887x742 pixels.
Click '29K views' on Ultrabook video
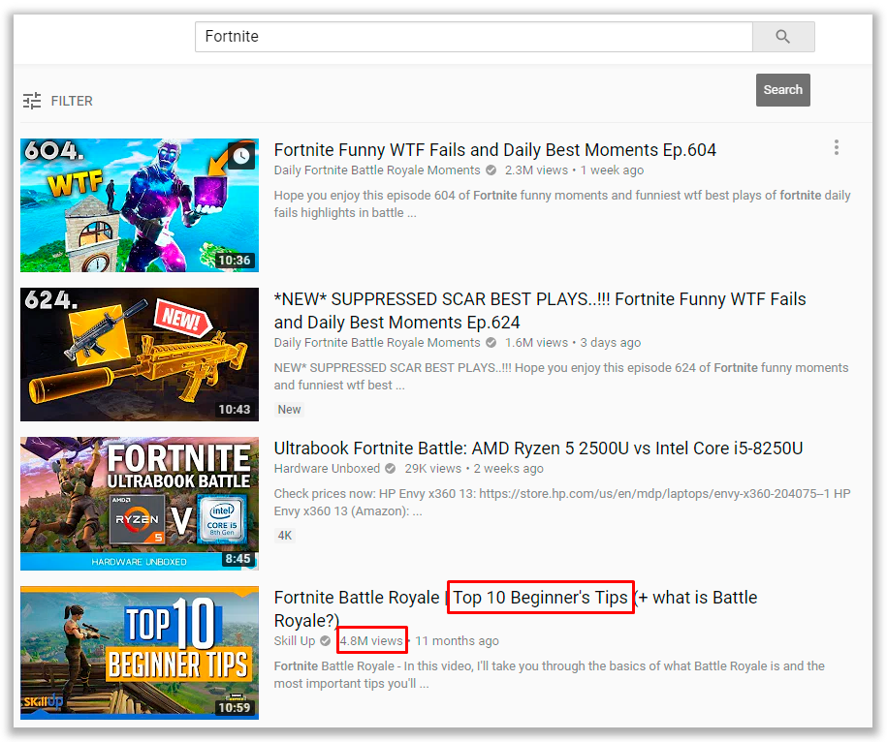(x=432, y=469)
